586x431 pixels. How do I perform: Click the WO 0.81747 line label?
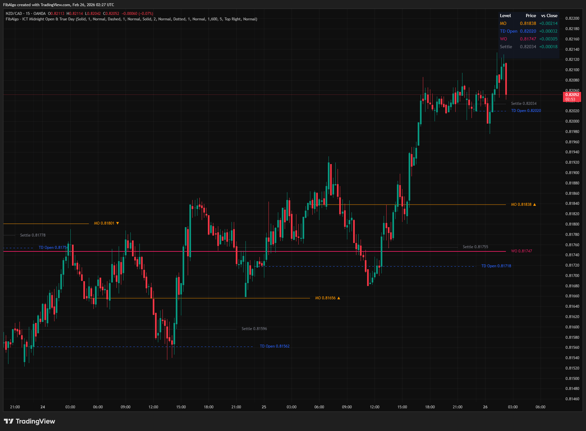(x=521, y=251)
